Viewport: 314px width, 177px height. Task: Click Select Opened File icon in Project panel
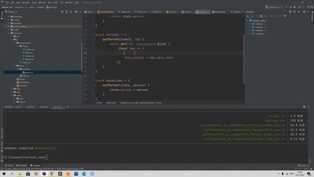pyautogui.click(x=62, y=12)
